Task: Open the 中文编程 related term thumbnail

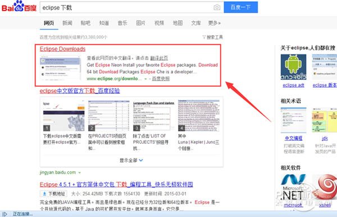Action: (x=293, y=120)
